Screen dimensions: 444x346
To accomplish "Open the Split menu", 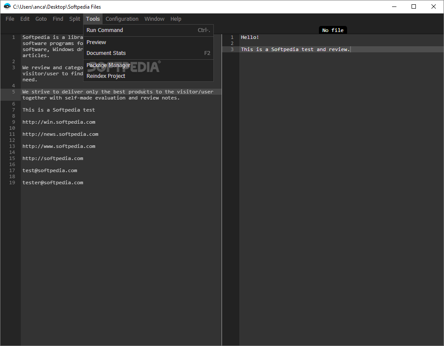I will [75, 19].
